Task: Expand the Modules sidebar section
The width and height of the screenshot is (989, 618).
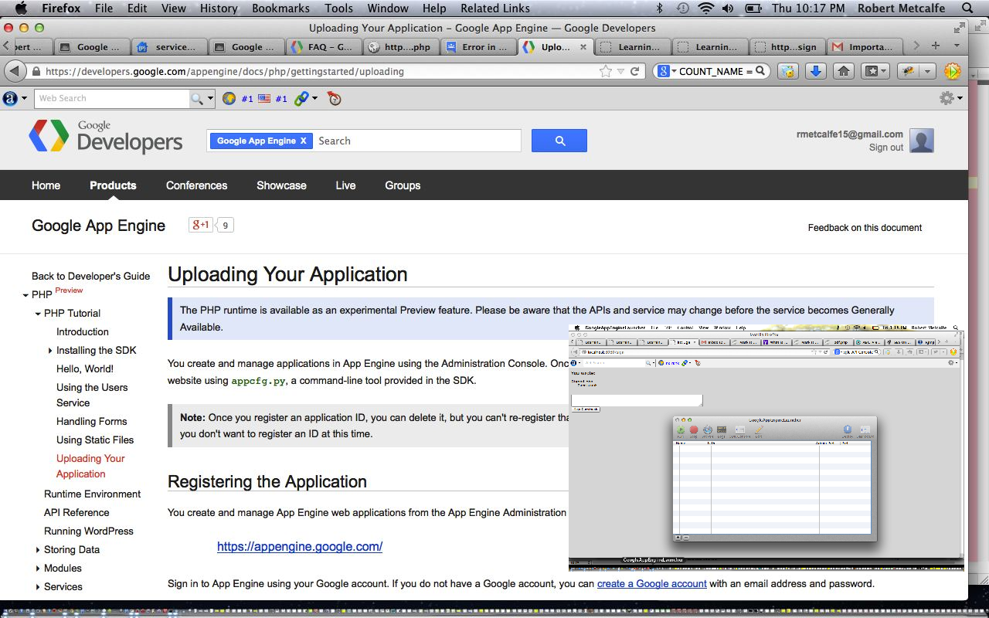Action: click(38, 569)
